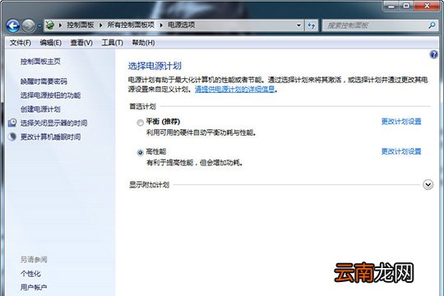Go back using the Back arrow button
Viewport: 444px width, 296px height.
click(x=13, y=25)
